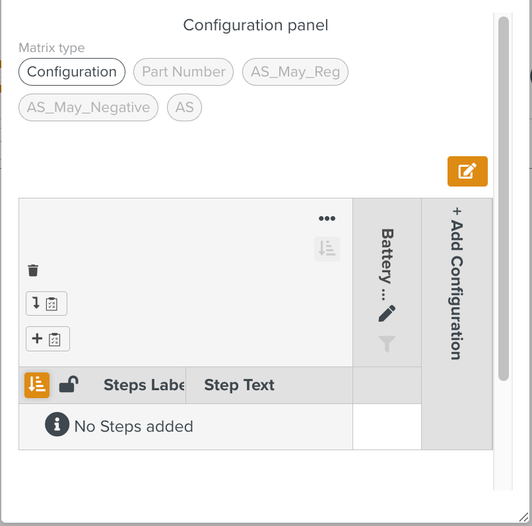The width and height of the screenshot is (532, 526).
Task: Click the Step Text column header
Action: click(239, 385)
